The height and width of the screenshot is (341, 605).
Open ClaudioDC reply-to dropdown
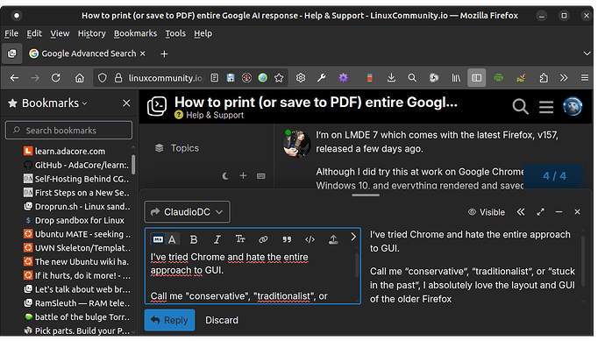coord(187,212)
